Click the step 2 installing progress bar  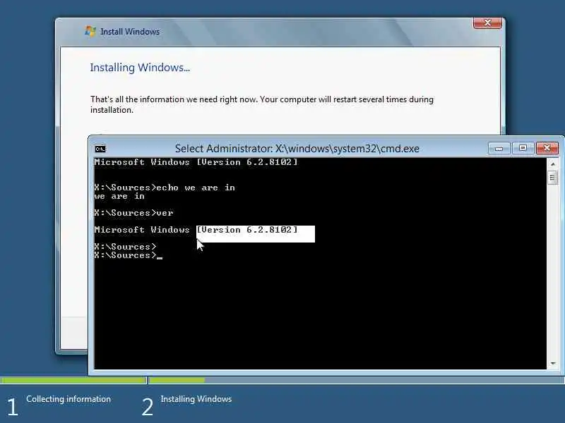tap(357, 380)
